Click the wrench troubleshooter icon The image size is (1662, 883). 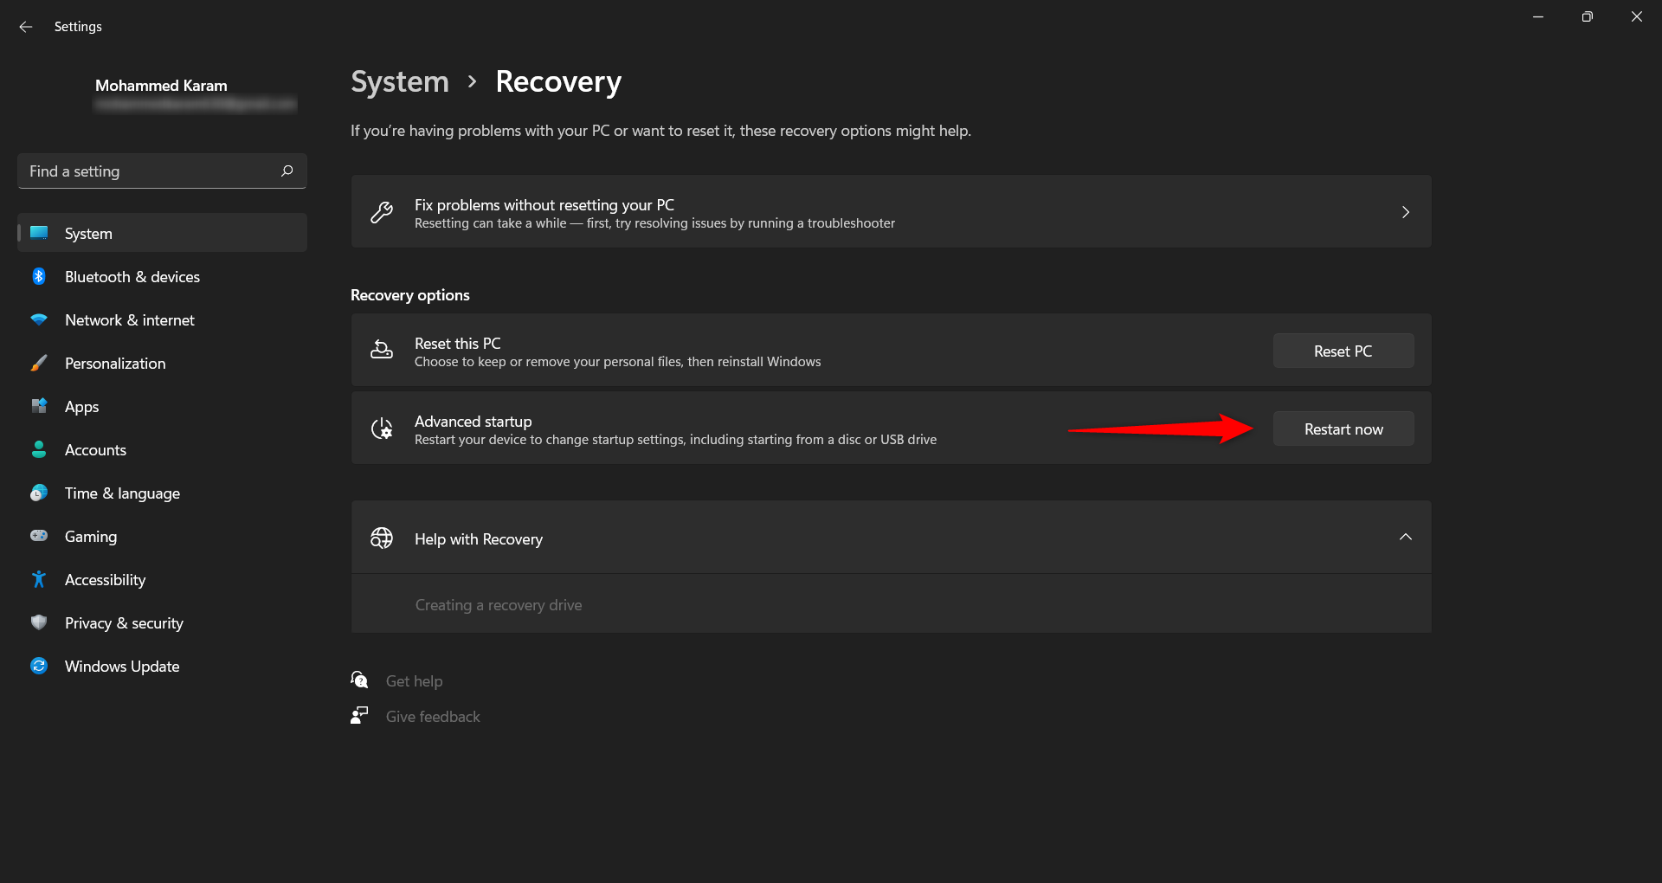pos(382,212)
